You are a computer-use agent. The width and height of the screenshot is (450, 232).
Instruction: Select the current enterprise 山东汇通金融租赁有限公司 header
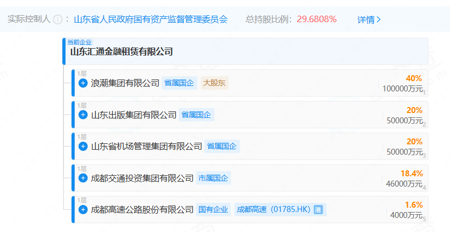(121, 52)
